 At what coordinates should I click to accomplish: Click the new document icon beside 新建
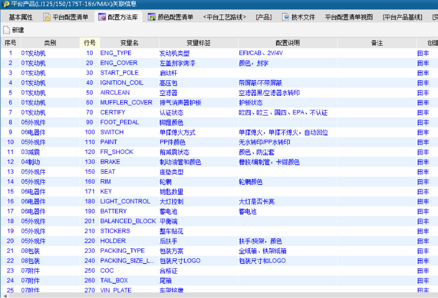click(6, 30)
